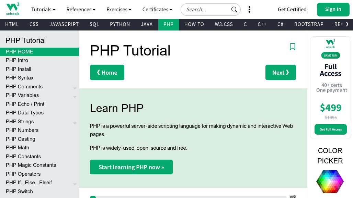Screen dimensions: 353x198
Task: Open the References dropdown menu
Action: 81,10
